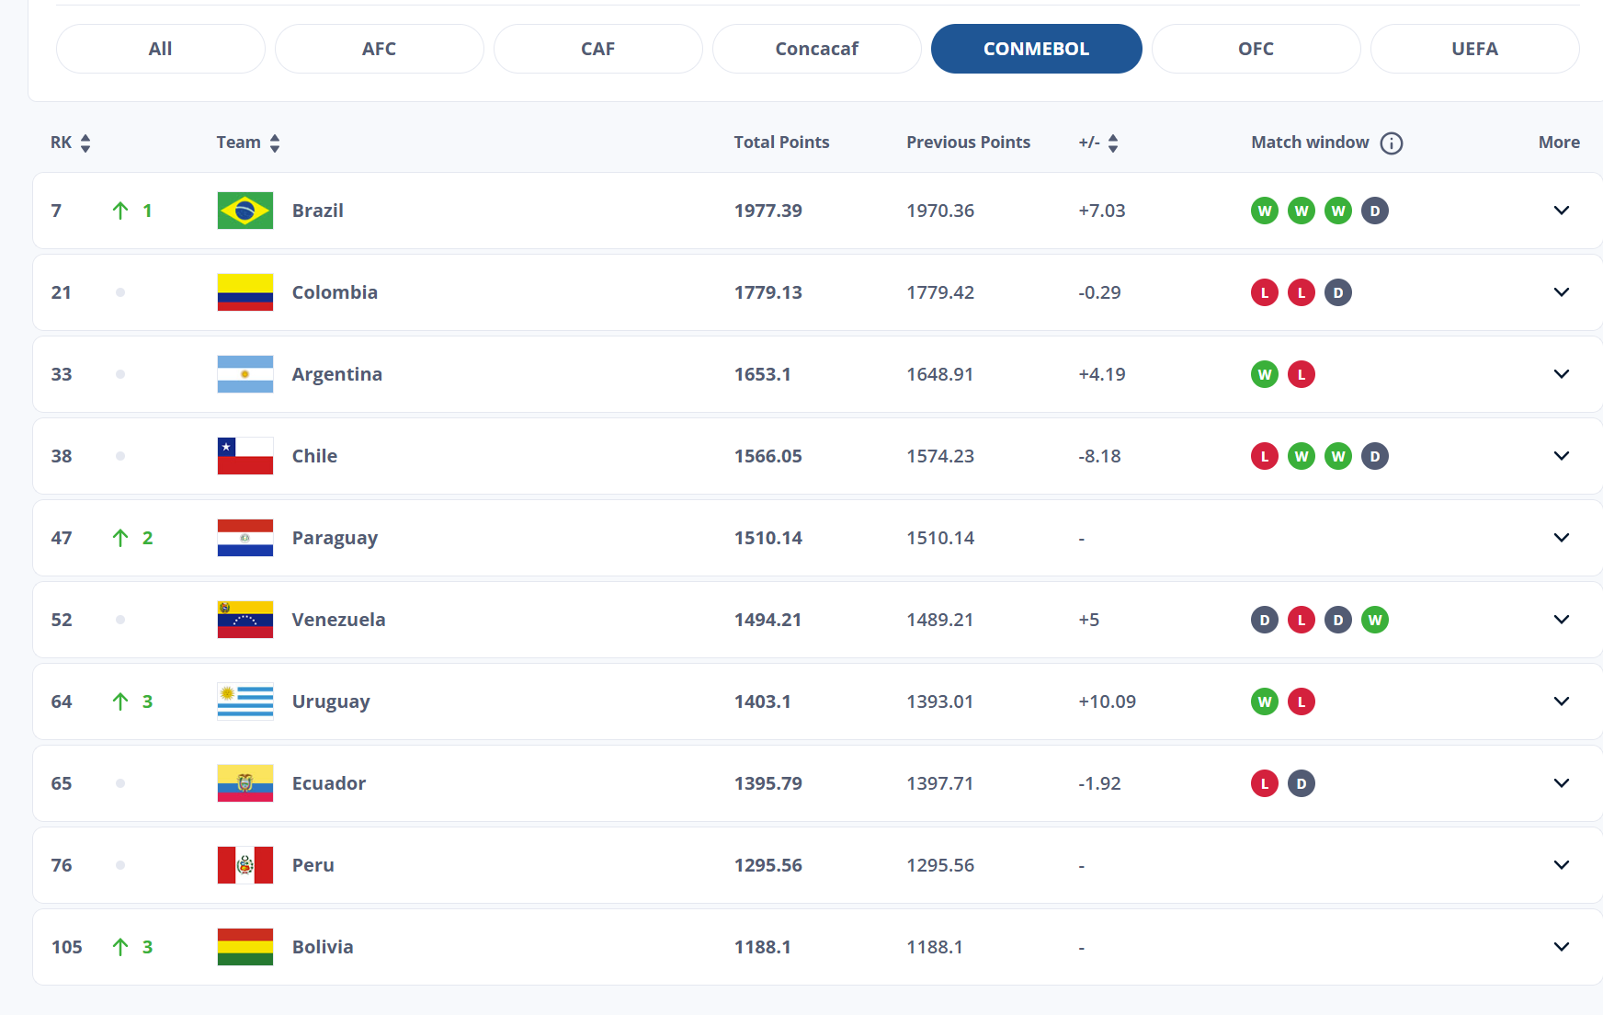Expand the Chile row chevron
The width and height of the screenshot is (1603, 1015).
point(1561,456)
